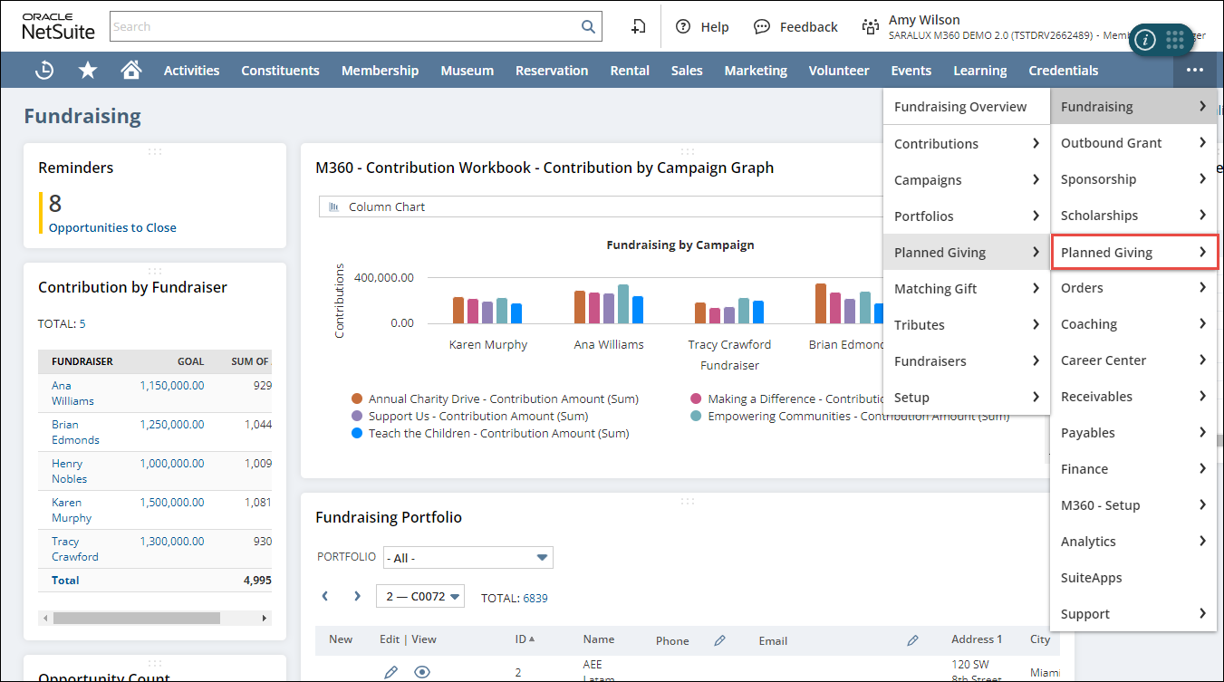Open the PORTFOLIO All dropdown
Image resolution: width=1224 pixels, height=682 pixels.
point(467,558)
